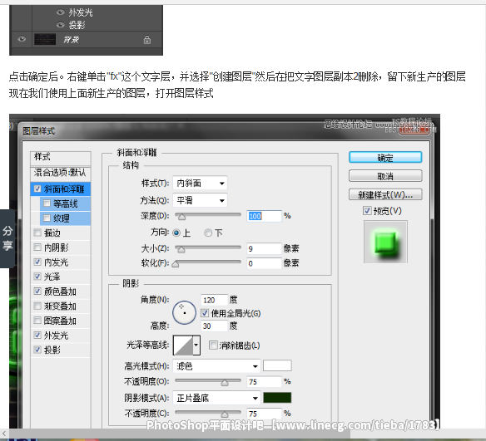
Task: Enable the 内阴影 checkbox
Action: click(x=37, y=247)
